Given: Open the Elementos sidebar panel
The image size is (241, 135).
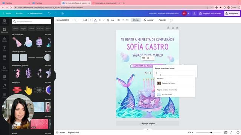Looking at the screenshot, I should point(5,30).
